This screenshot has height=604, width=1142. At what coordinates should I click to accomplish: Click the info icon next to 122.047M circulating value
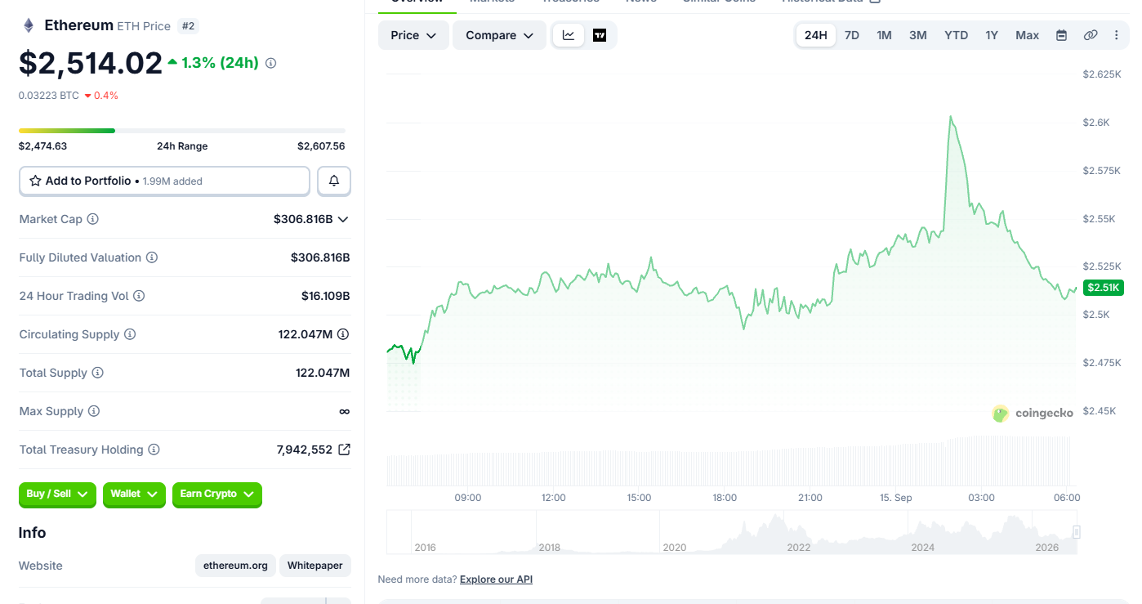[343, 334]
